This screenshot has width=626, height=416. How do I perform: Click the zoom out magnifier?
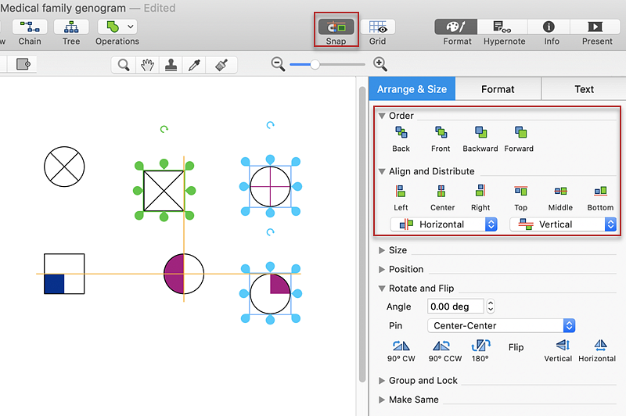(278, 64)
